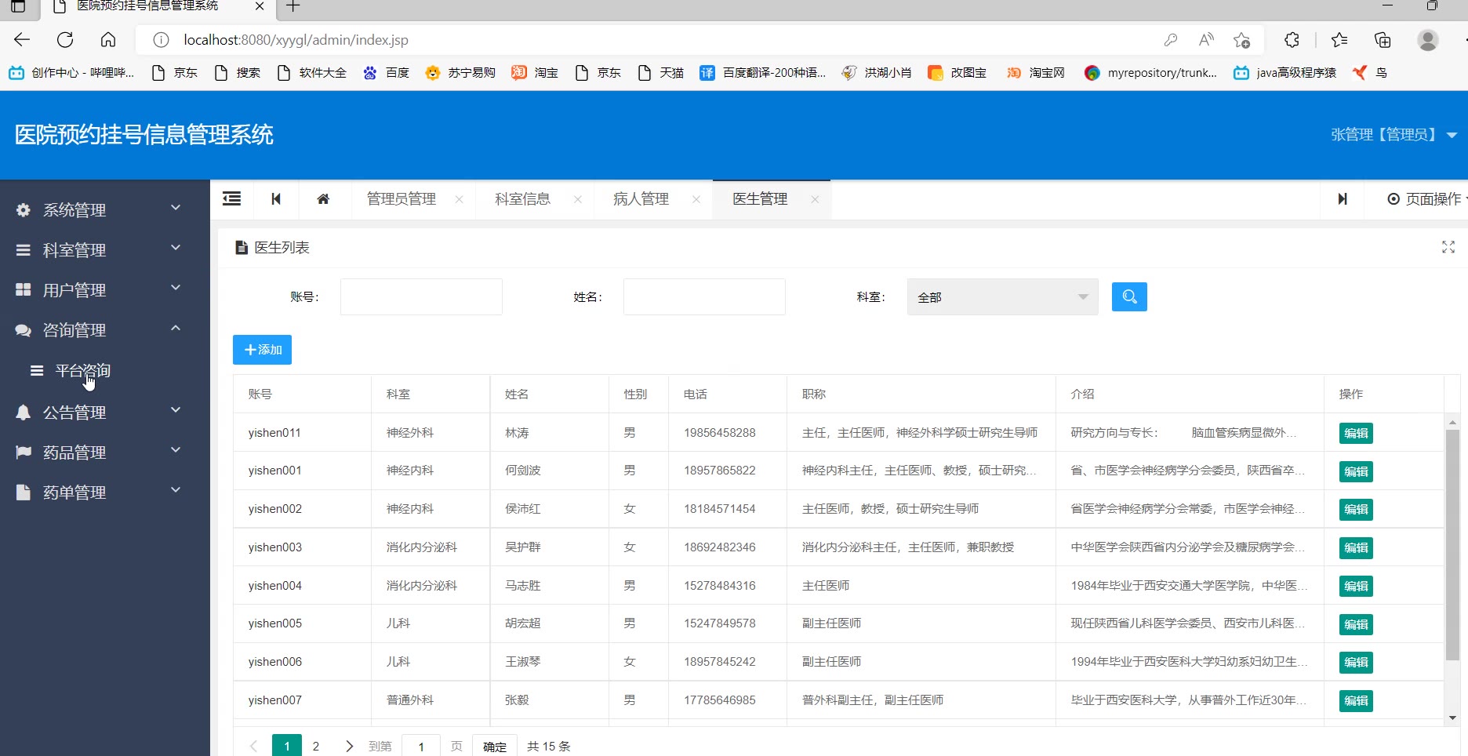This screenshot has height=756, width=1468.
Task: Edit the yishen011 doctor row
Action: 1356,433
